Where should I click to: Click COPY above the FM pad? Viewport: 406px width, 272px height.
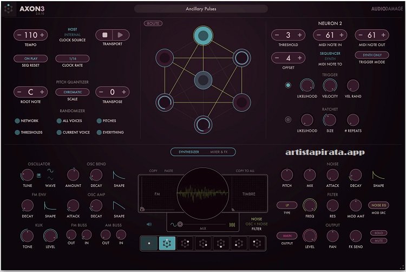[x=153, y=171]
